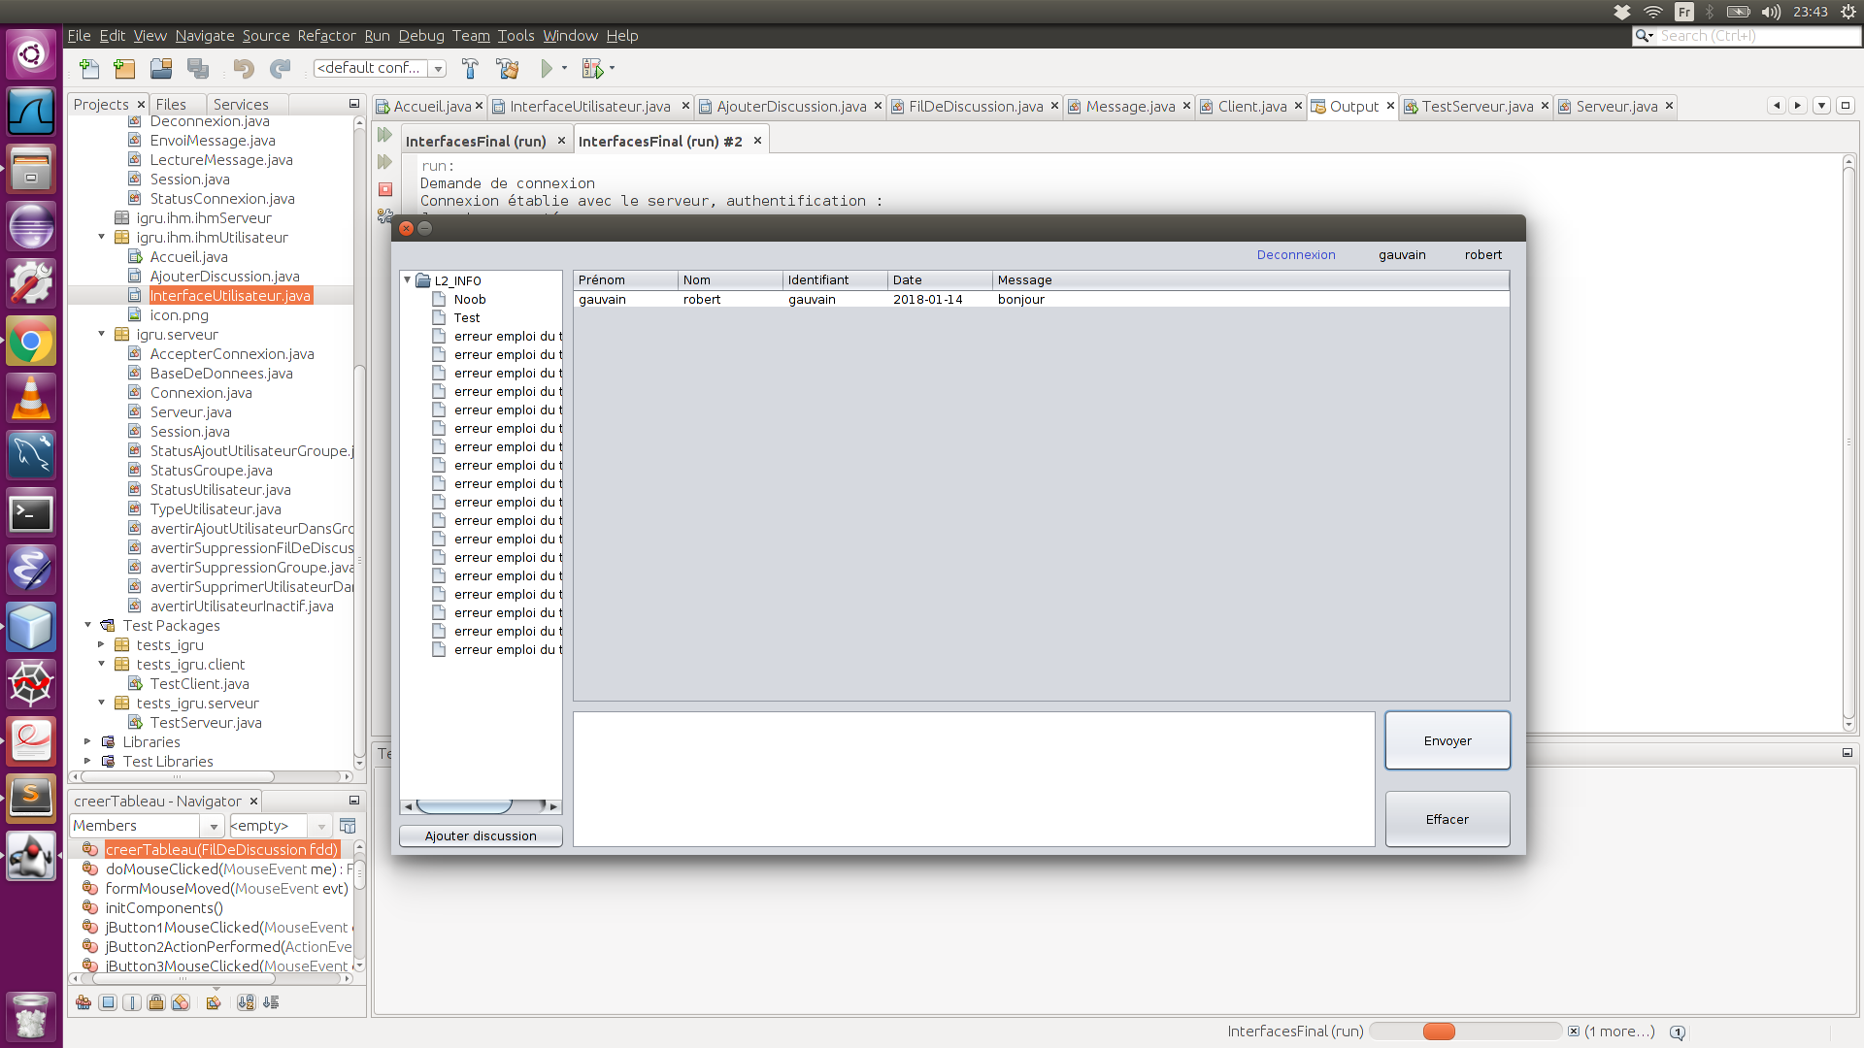The height and width of the screenshot is (1048, 1864).
Task: Click the Clean and Build icon
Action: pyautogui.click(x=507, y=68)
